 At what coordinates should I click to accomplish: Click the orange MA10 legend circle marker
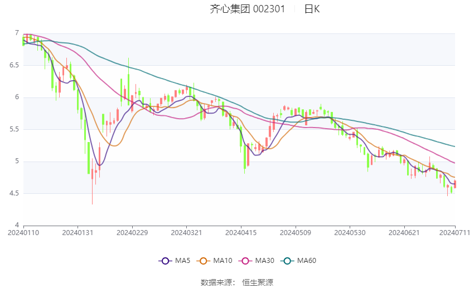(x=204, y=261)
